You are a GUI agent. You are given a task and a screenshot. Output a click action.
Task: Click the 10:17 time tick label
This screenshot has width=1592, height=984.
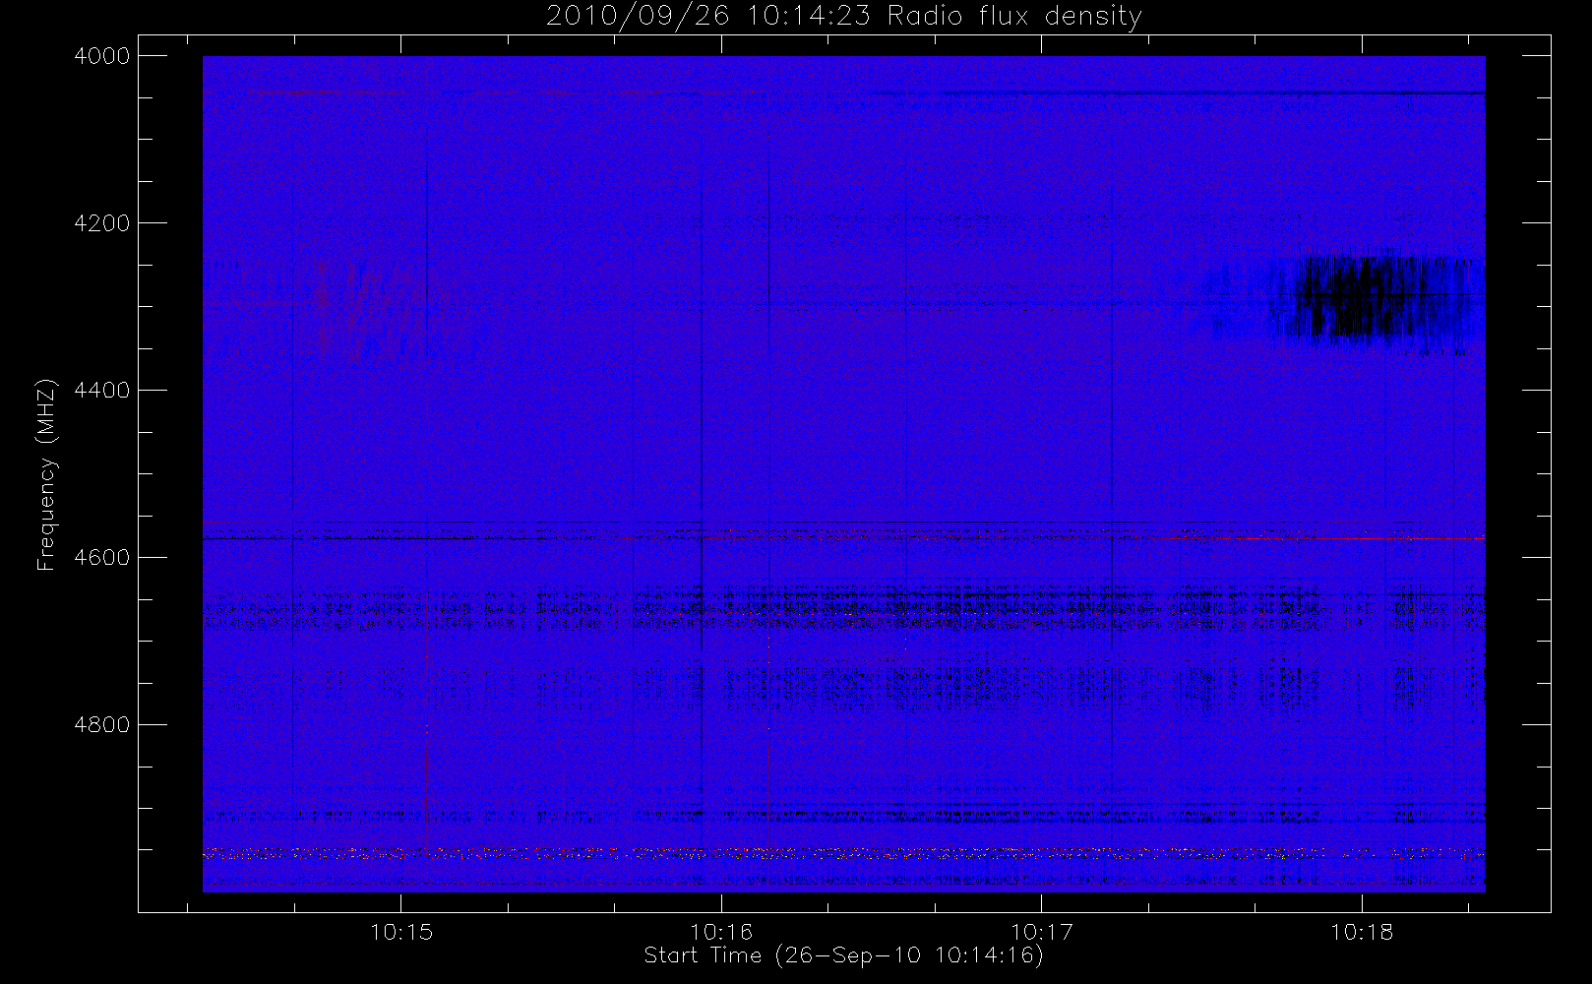(1042, 932)
